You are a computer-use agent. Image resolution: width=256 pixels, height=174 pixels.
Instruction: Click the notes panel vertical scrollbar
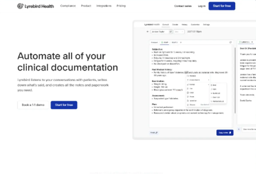[235, 80]
